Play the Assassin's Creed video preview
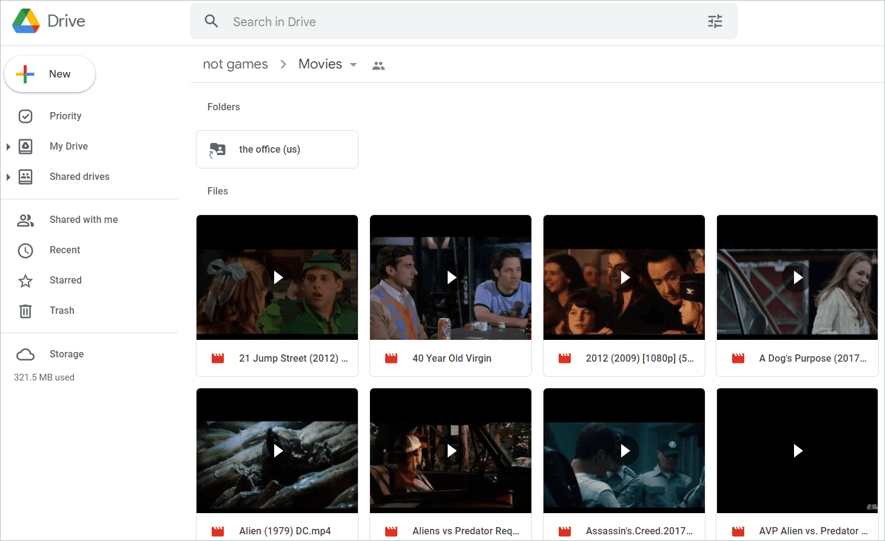The image size is (885, 541). [x=625, y=451]
